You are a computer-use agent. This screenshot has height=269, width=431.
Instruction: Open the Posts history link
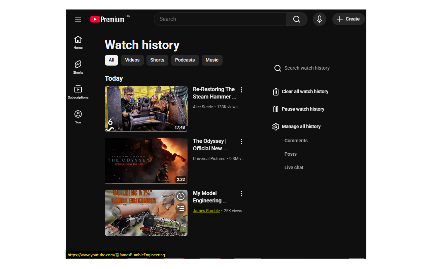[x=291, y=154]
